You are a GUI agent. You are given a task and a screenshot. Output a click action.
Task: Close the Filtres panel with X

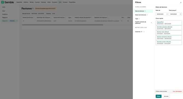[181, 2]
